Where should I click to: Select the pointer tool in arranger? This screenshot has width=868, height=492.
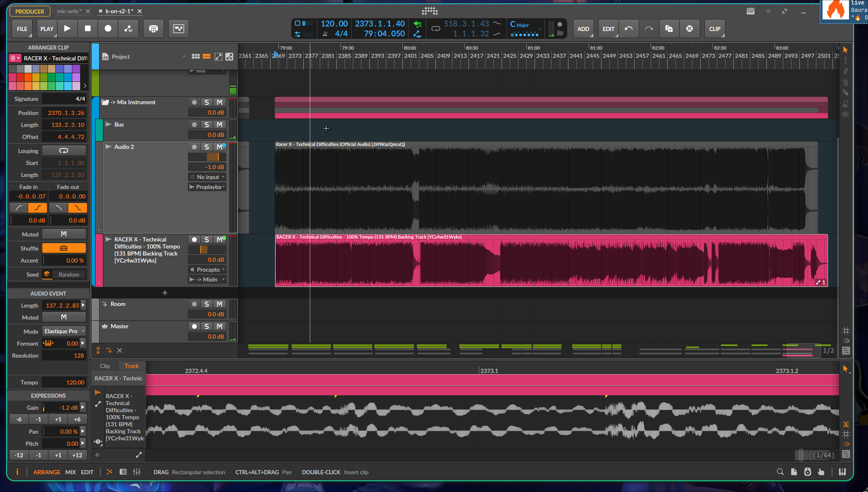click(x=845, y=50)
